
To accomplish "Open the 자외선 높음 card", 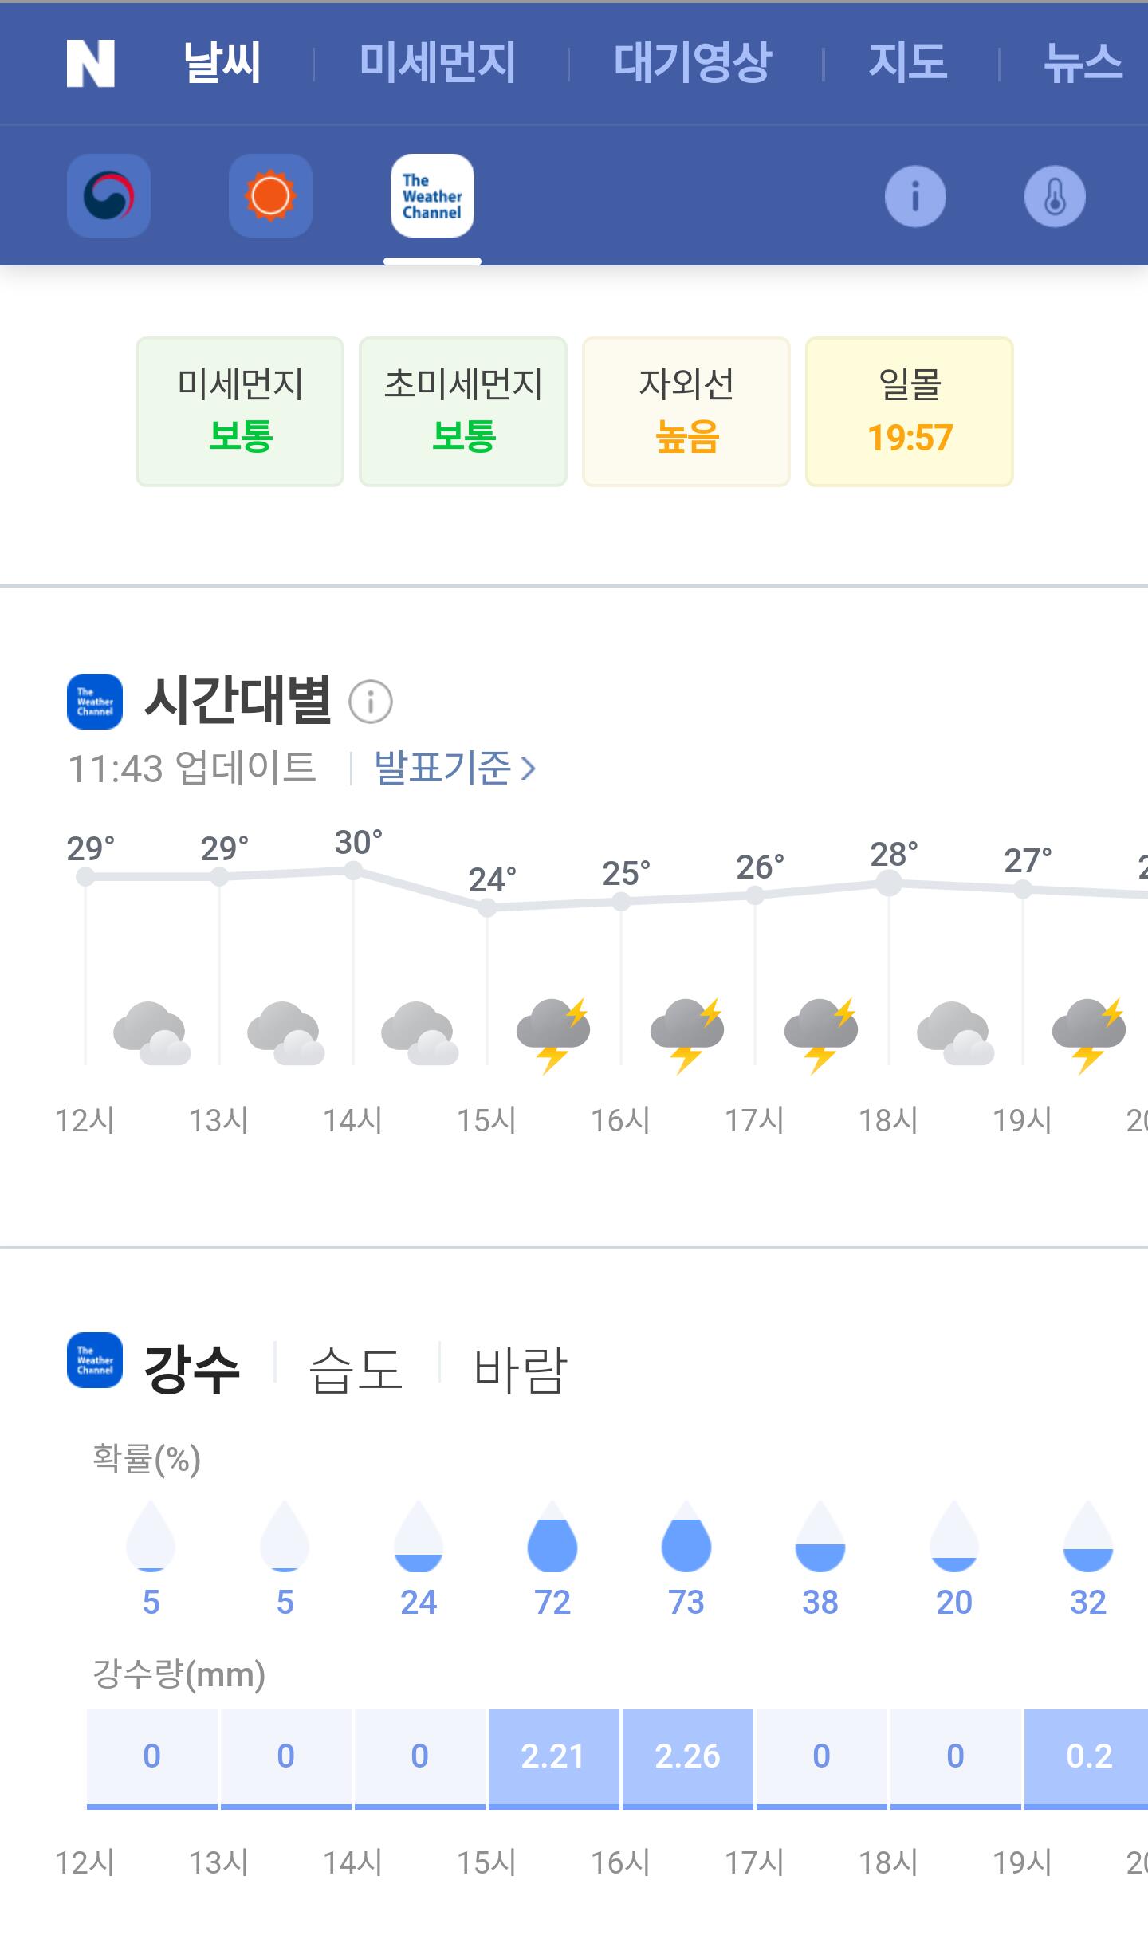I will point(686,411).
